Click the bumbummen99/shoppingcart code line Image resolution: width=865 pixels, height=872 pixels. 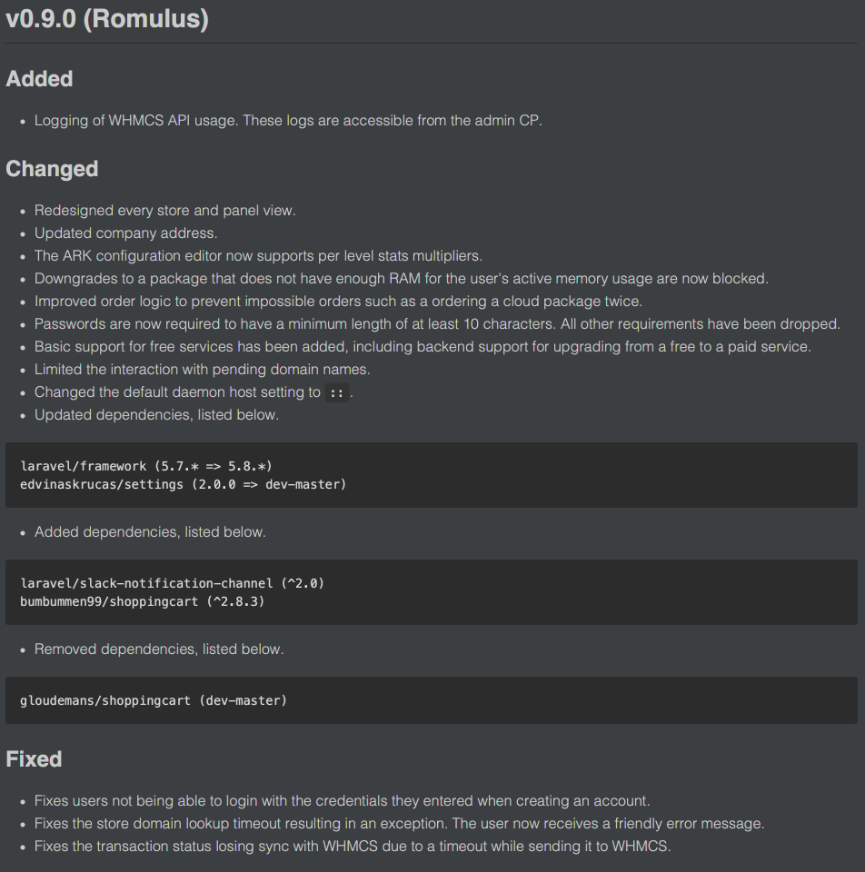click(x=142, y=601)
